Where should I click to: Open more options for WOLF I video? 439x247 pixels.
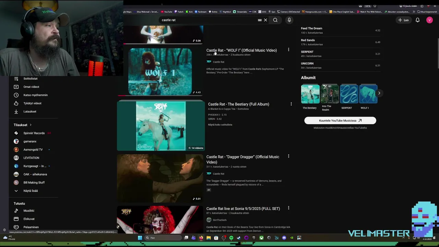(288, 50)
